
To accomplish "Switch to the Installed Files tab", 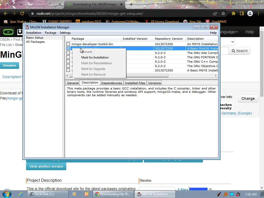I will 135,83.
